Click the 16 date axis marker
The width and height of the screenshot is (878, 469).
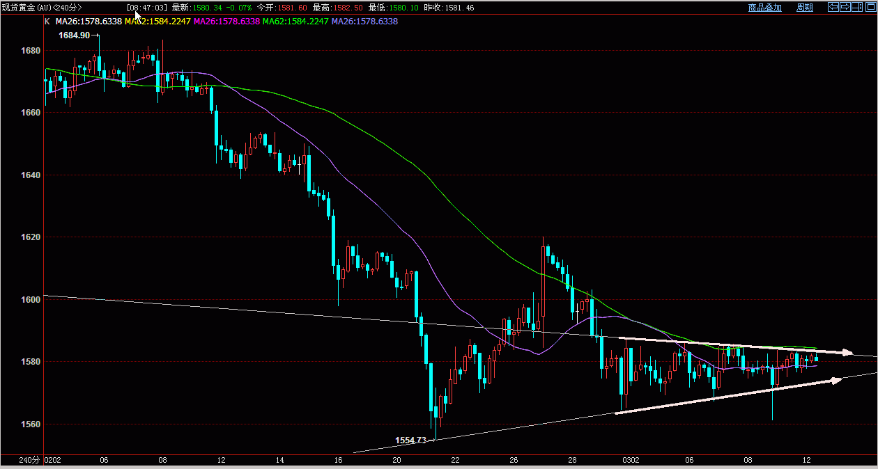pos(338,461)
